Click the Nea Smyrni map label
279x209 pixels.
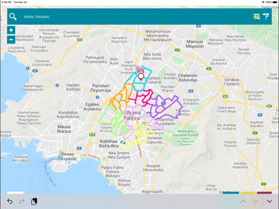point(119,155)
